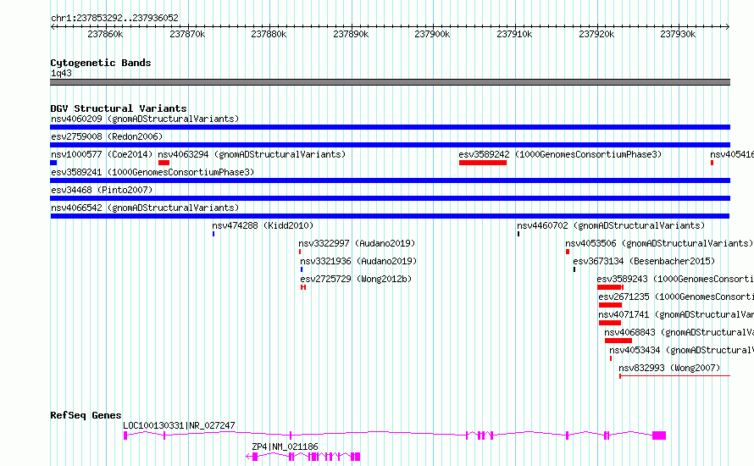754x466 pixels.
Task: Select the nsv4053506 gnomAD variant label
Action: point(659,243)
